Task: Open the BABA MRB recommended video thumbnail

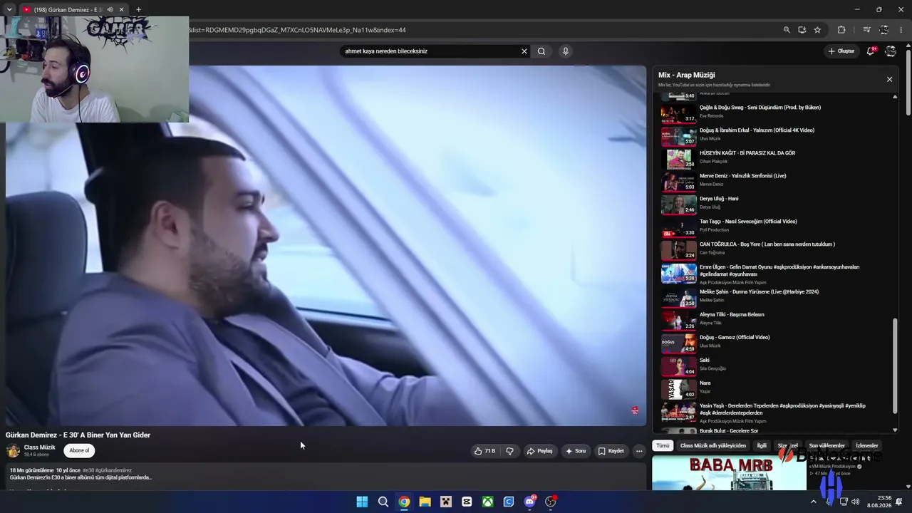Action: (x=729, y=473)
